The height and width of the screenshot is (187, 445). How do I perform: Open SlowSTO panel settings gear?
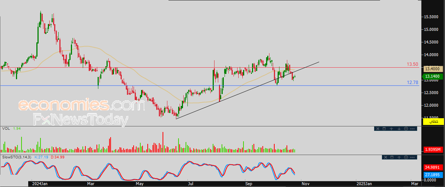click(406, 157)
